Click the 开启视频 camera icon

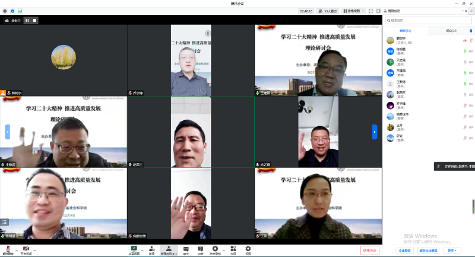coord(26,249)
